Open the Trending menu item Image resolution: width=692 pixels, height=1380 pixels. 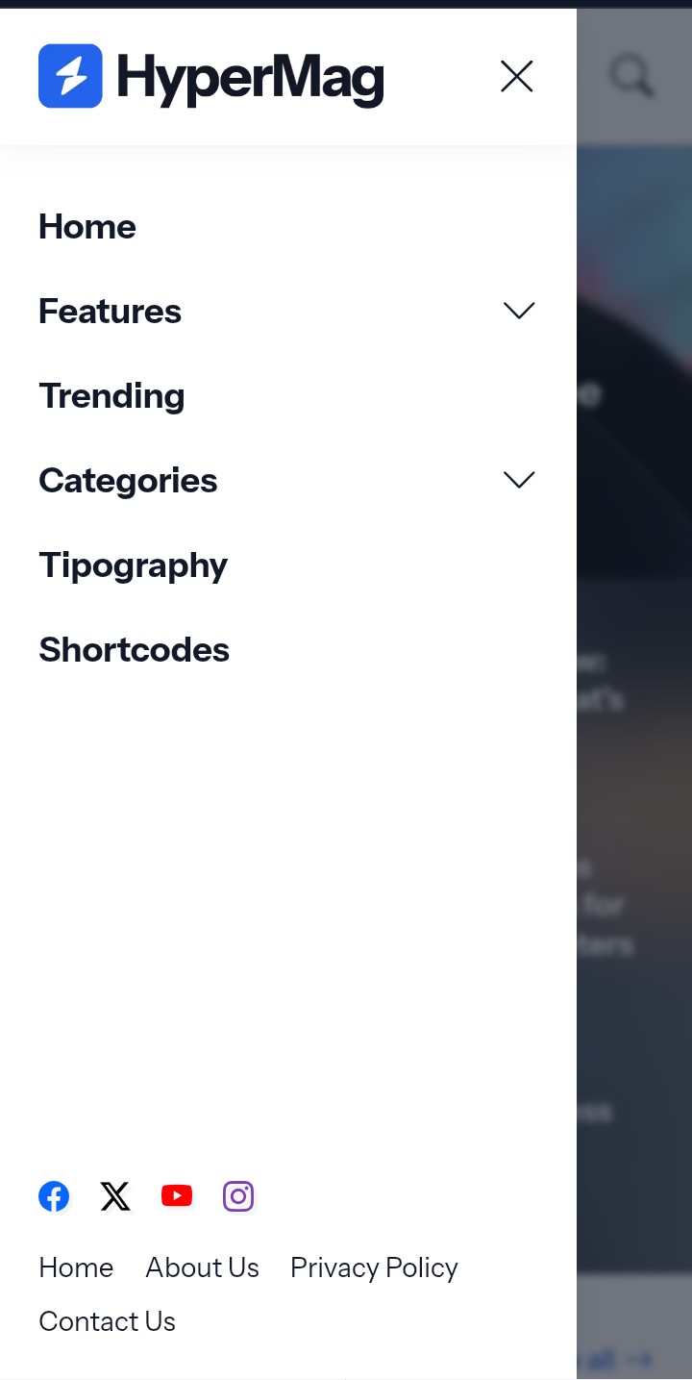(111, 396)
